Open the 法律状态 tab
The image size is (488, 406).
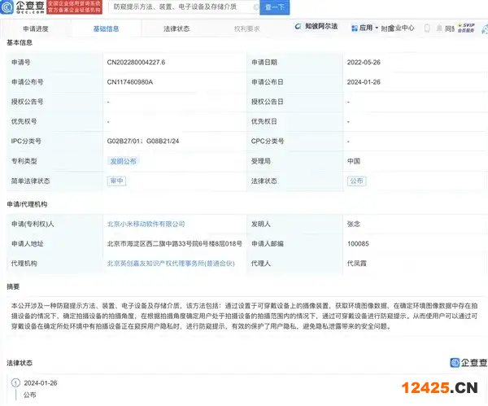click(176, 29)
